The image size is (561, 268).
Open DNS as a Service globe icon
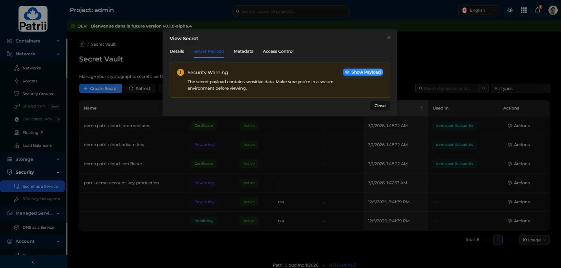(x=16, y=227)
